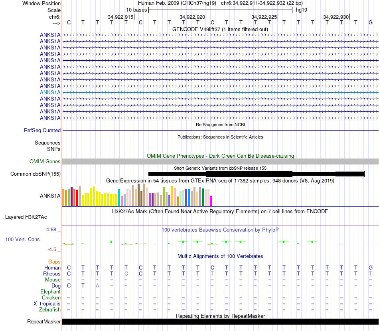Click the Elephant alignment row label
This screenshot has height=331, width=379.
pos(51,291)
